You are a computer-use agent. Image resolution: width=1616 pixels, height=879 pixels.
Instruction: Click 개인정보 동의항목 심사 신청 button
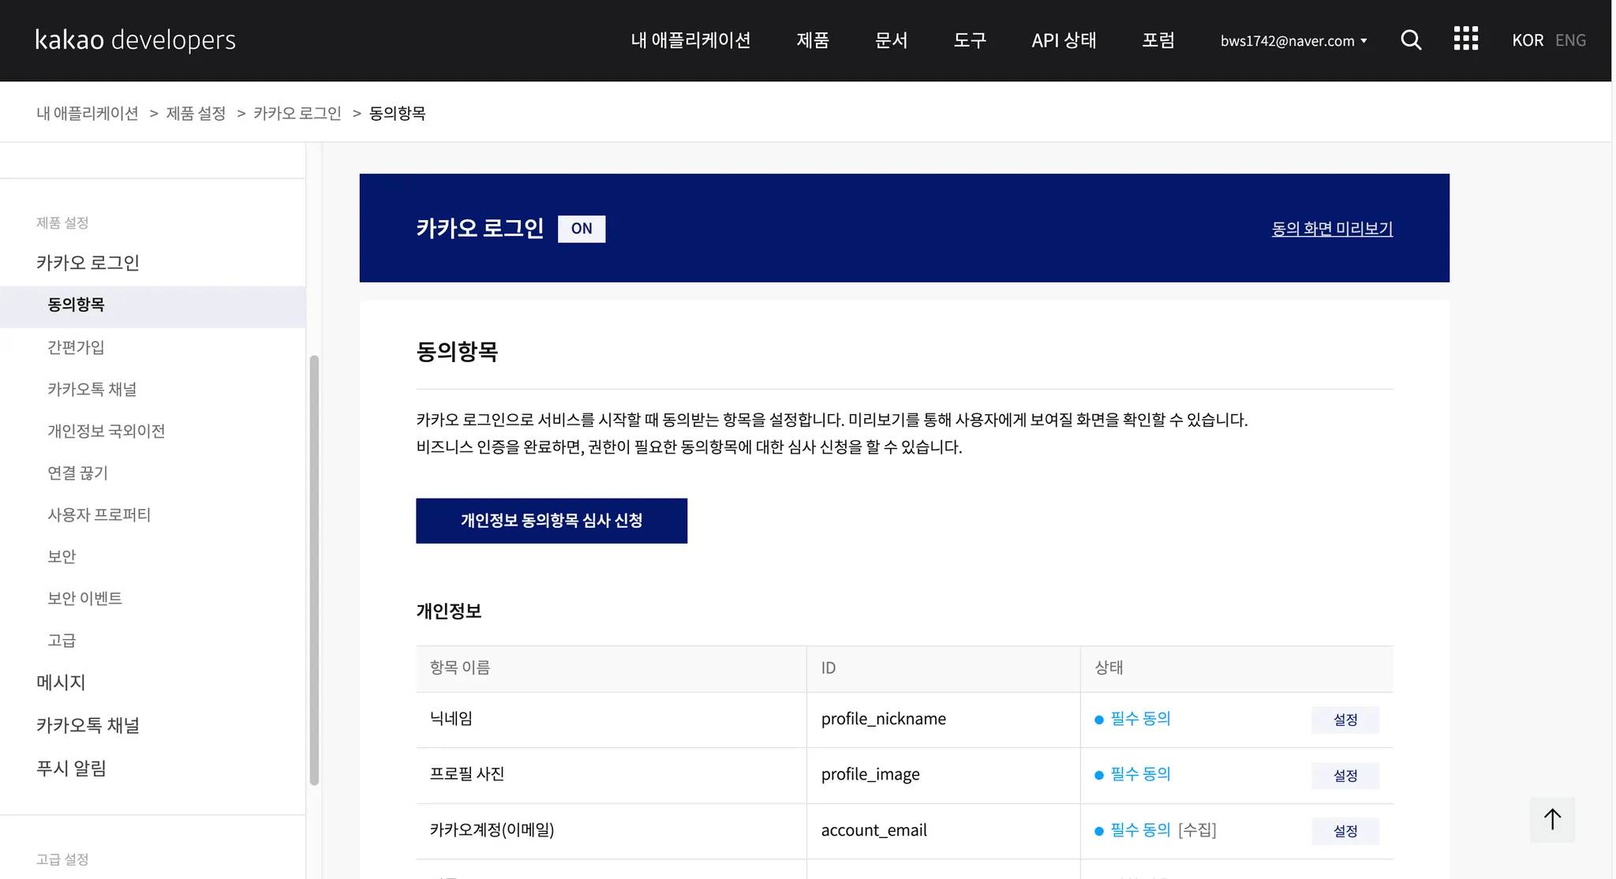click(552, 521)
